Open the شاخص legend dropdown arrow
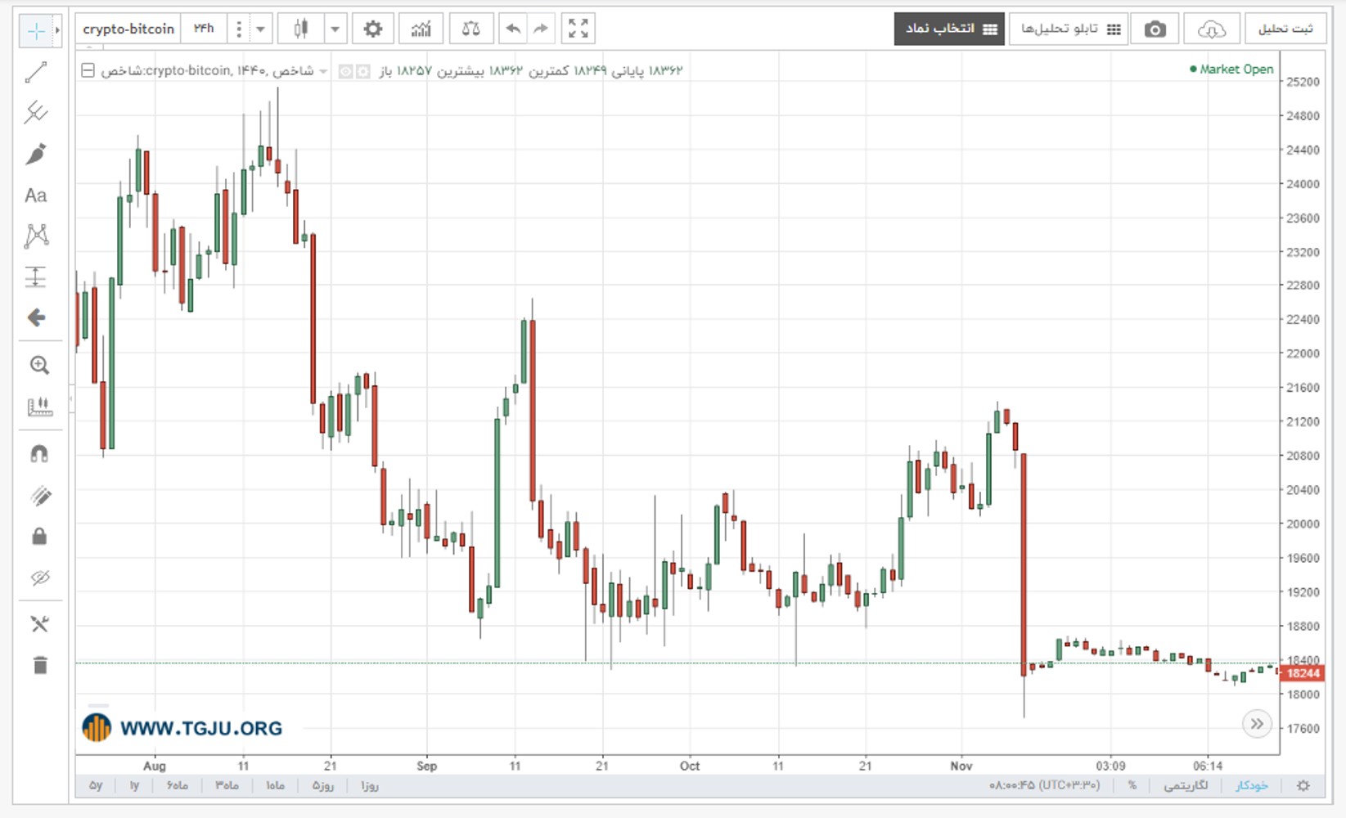This screenshot has width=1346, height=818. point(323,71)
